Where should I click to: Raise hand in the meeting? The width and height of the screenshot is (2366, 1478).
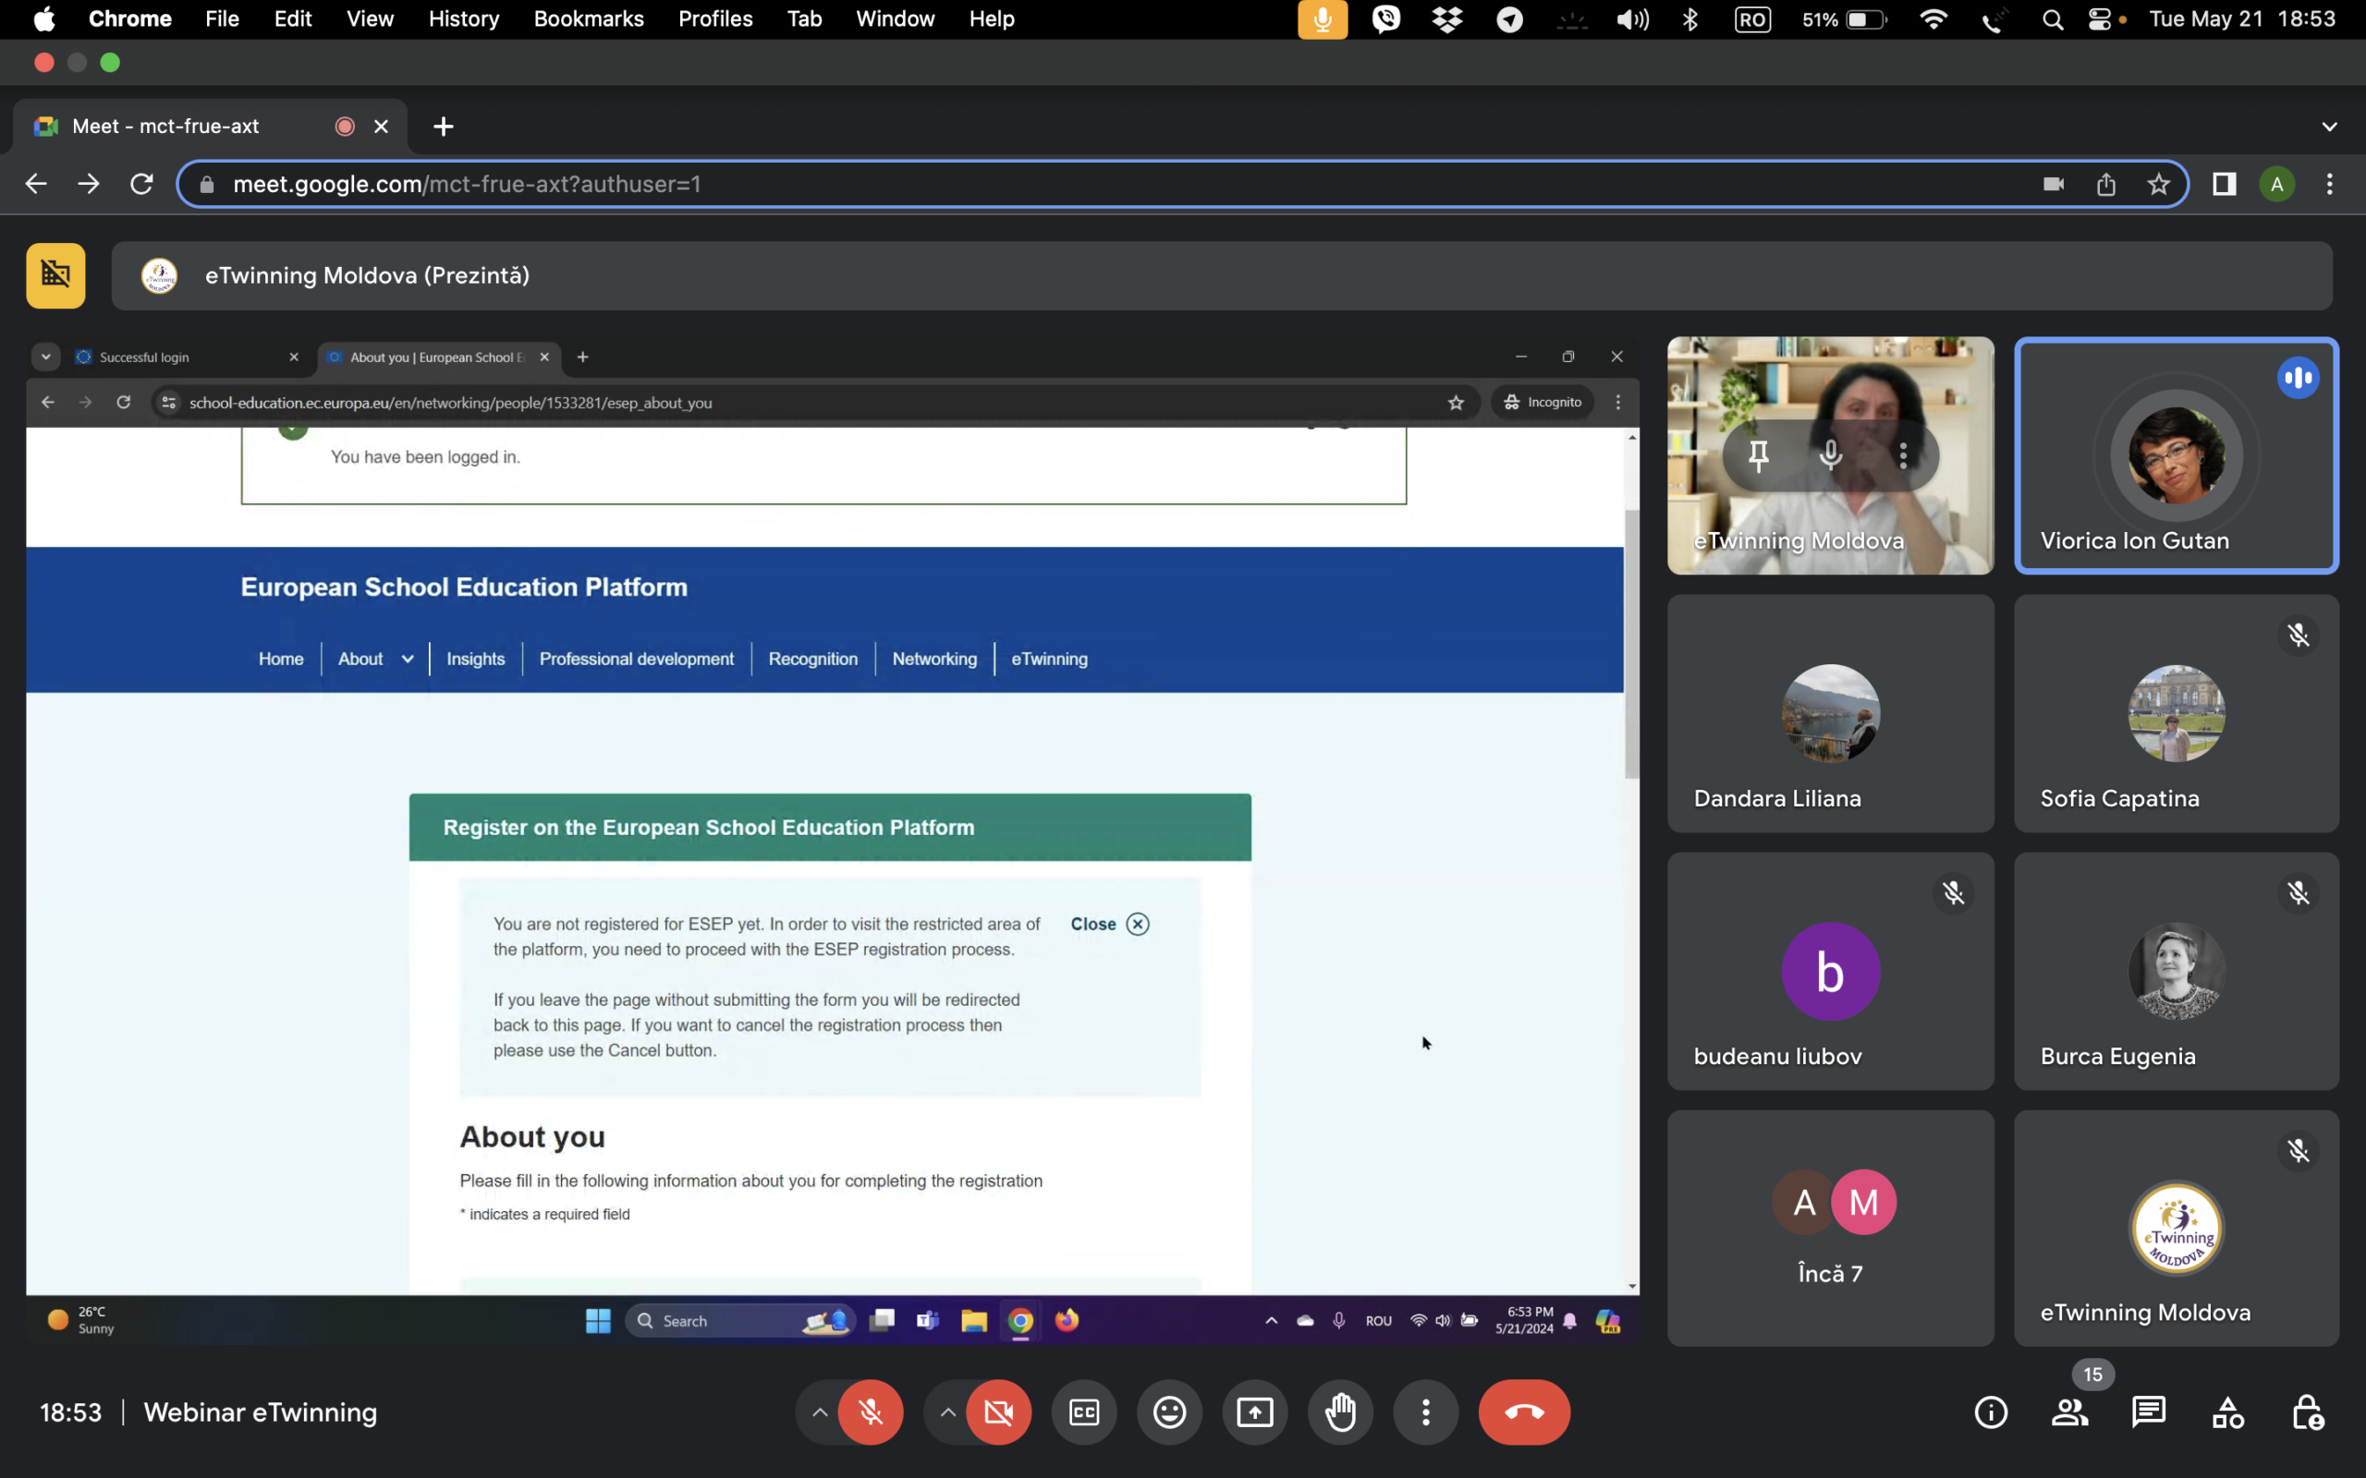pos(1340,1411)
